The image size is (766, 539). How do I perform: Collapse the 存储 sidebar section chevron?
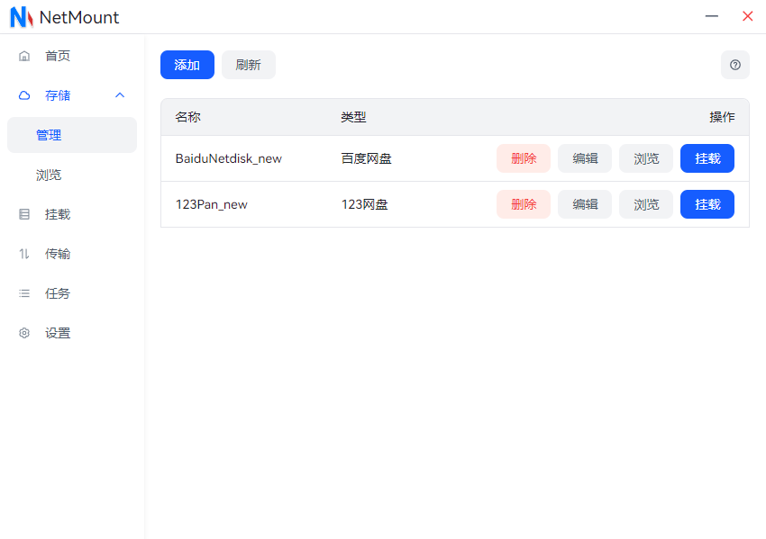click(120, 95)
